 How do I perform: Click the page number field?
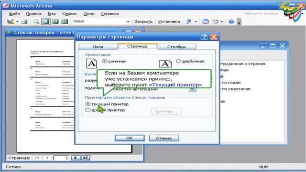point(62,158)
